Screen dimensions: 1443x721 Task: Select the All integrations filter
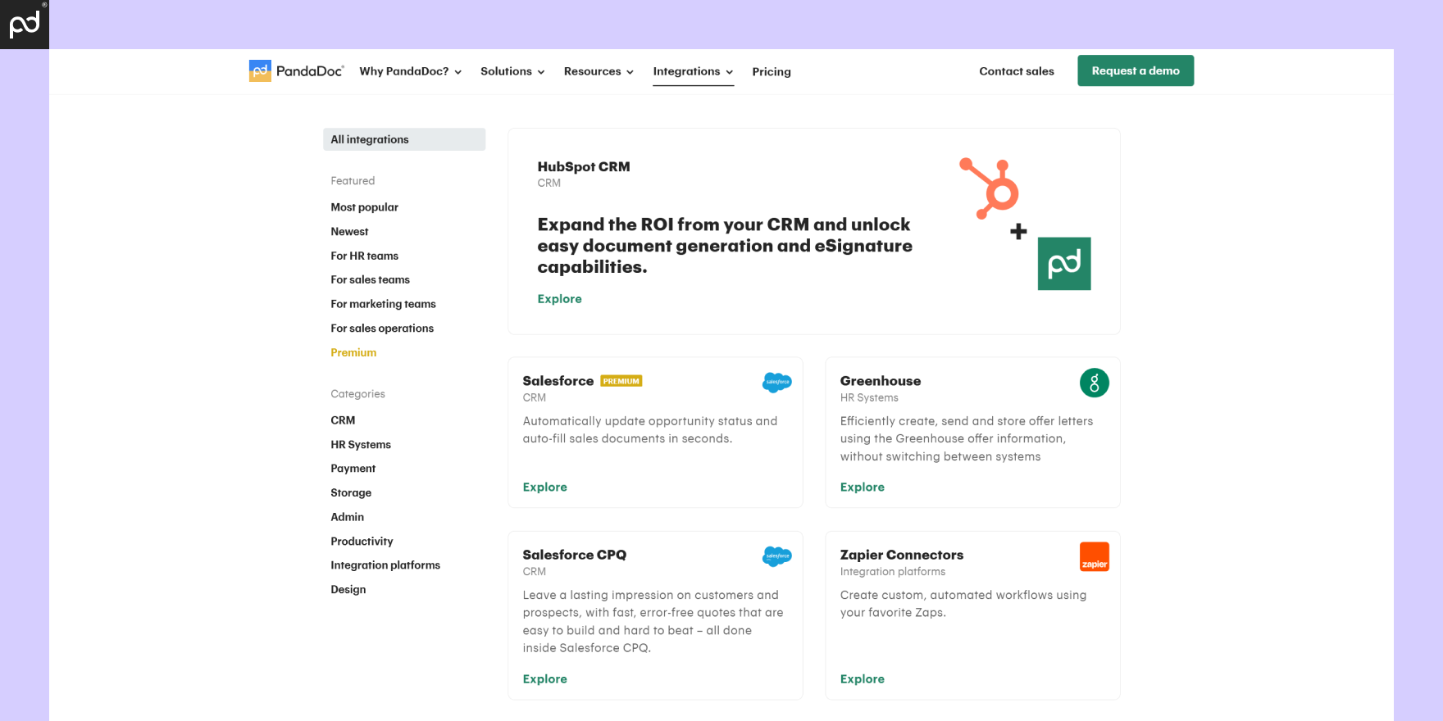[x=404, y=139]
